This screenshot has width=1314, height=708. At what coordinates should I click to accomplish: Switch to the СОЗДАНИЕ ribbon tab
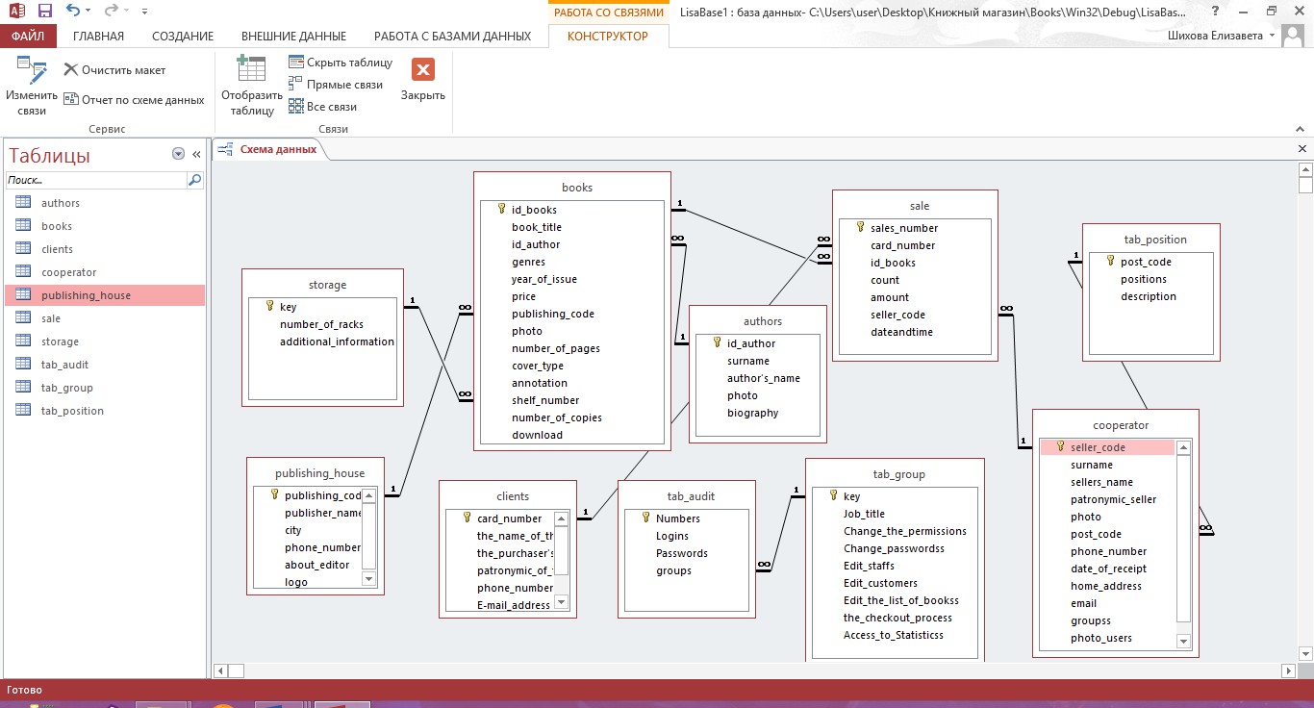[183, 37]
